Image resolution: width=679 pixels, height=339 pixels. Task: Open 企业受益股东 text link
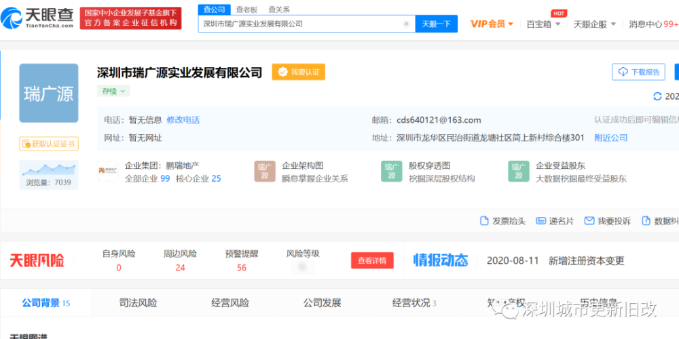(x=560, y=165)
